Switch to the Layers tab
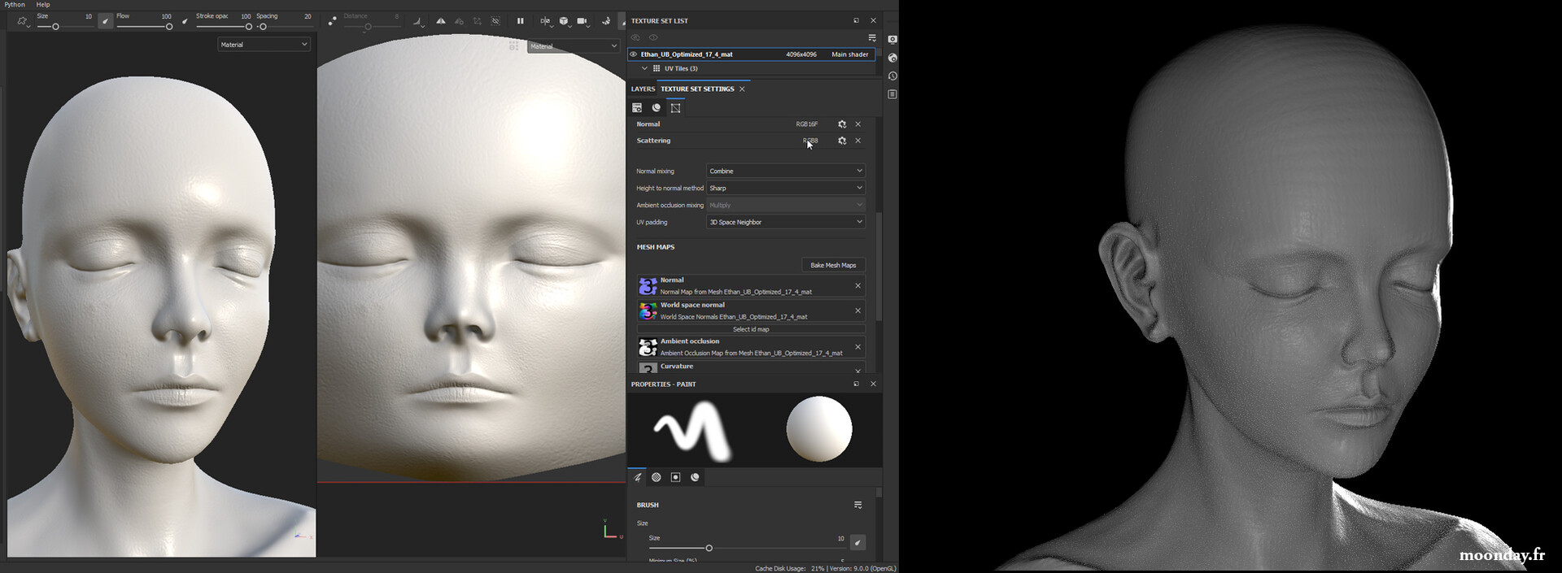The width and height of the screenshot is (1562, 573). coord(643,89)
